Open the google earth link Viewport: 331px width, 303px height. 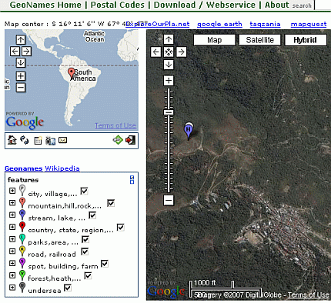pos(219,24)
